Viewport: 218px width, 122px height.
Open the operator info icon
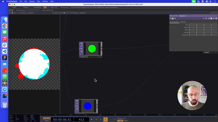click(175, 18)
